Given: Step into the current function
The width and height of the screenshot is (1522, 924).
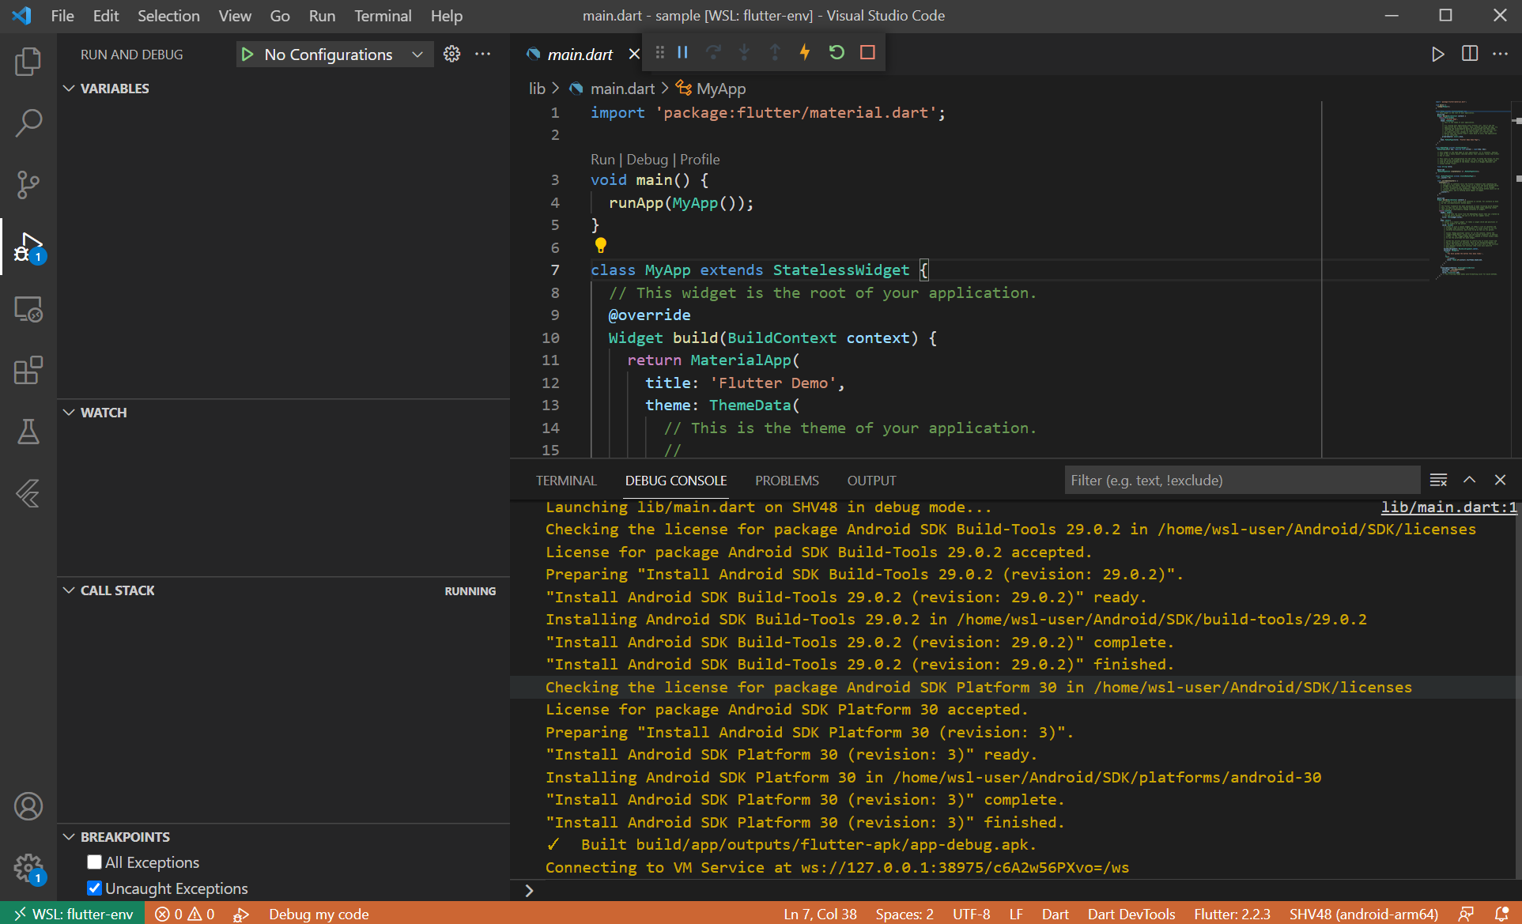Looking at the screenshot, I should pos(744,52).
